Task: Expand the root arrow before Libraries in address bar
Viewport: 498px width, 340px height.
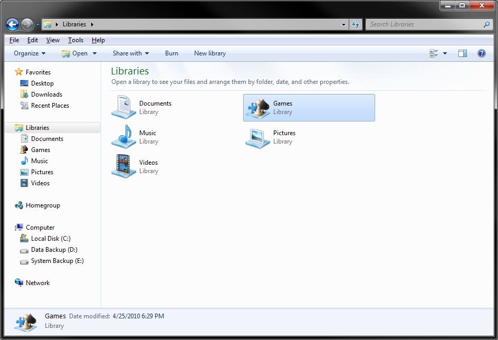Action: click(56, 24)
